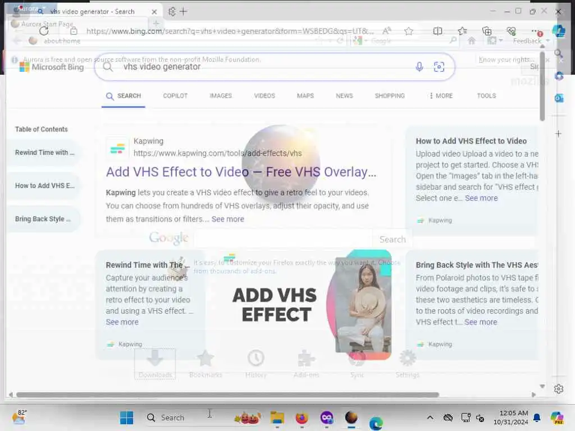This screenshot has width=575, height=431.
Task: Open weather widget showing 82°
Action: pos(19,417)
